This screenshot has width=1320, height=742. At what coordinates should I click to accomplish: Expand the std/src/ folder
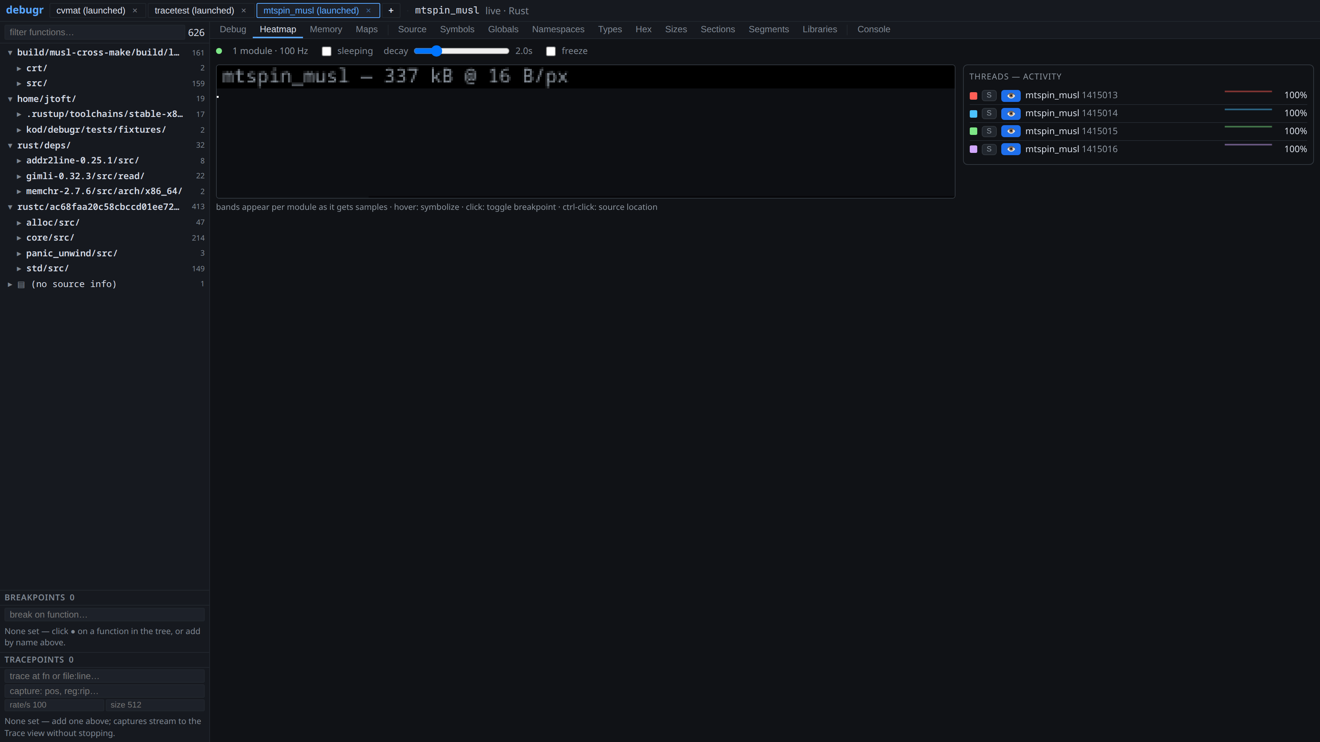19,268
